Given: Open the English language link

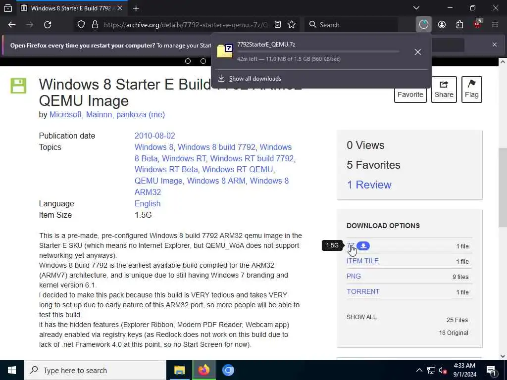Looking at the screenshot, I should coord(148,203).
